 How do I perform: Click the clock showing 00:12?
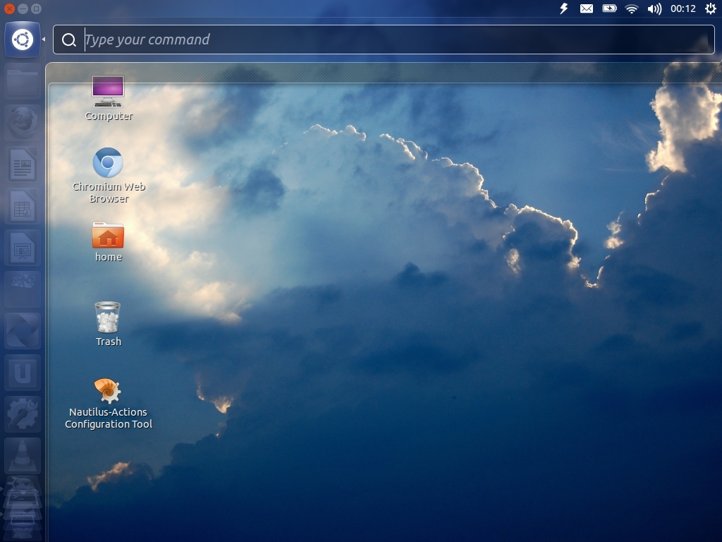tap(683, 8)
